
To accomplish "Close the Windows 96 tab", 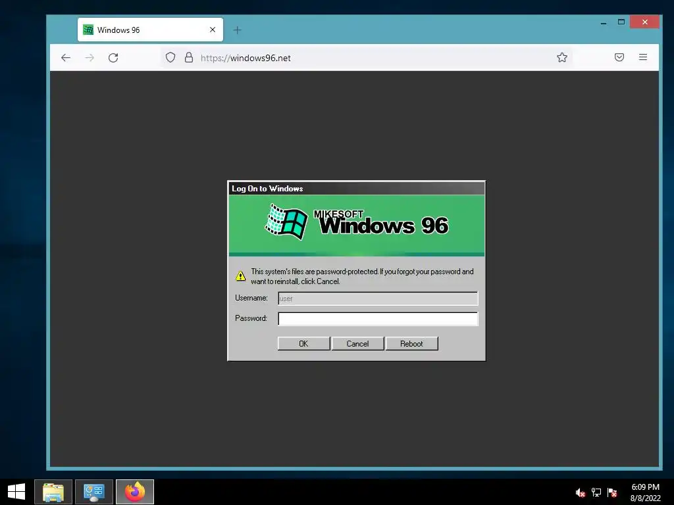I will [213, 30].
